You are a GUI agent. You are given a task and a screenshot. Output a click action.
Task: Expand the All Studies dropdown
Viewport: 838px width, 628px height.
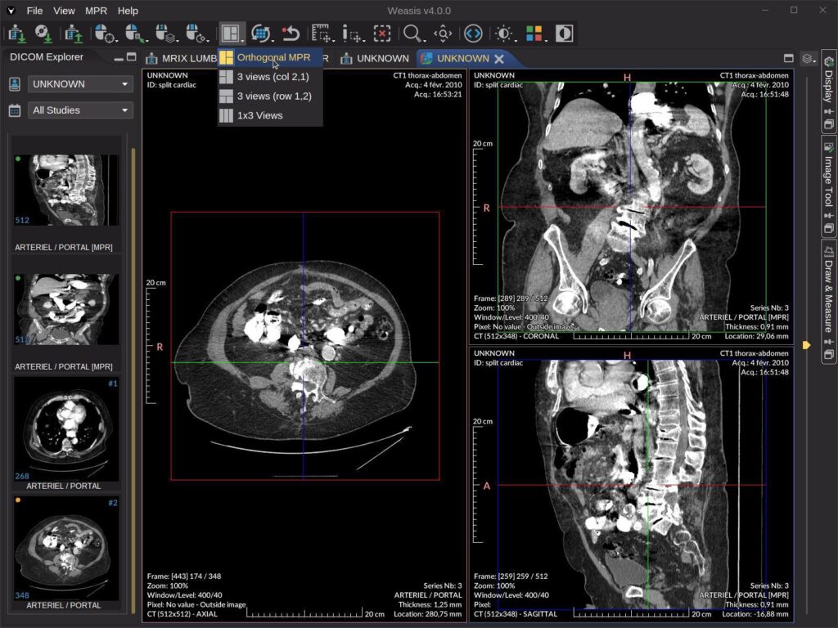pos(79,110)
